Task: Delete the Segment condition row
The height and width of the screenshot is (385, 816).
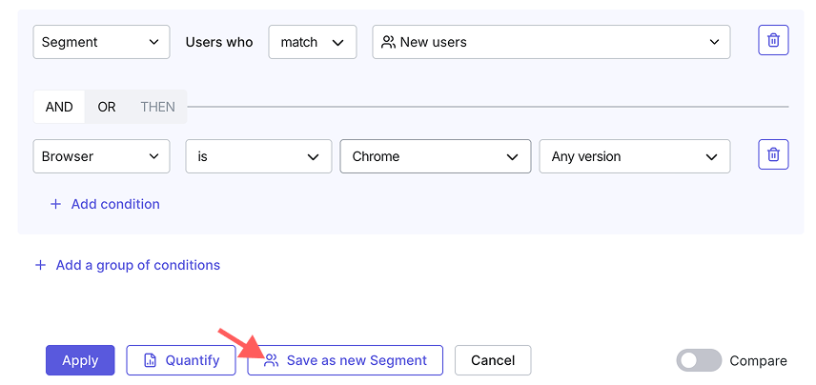Action: pos(773,40)
